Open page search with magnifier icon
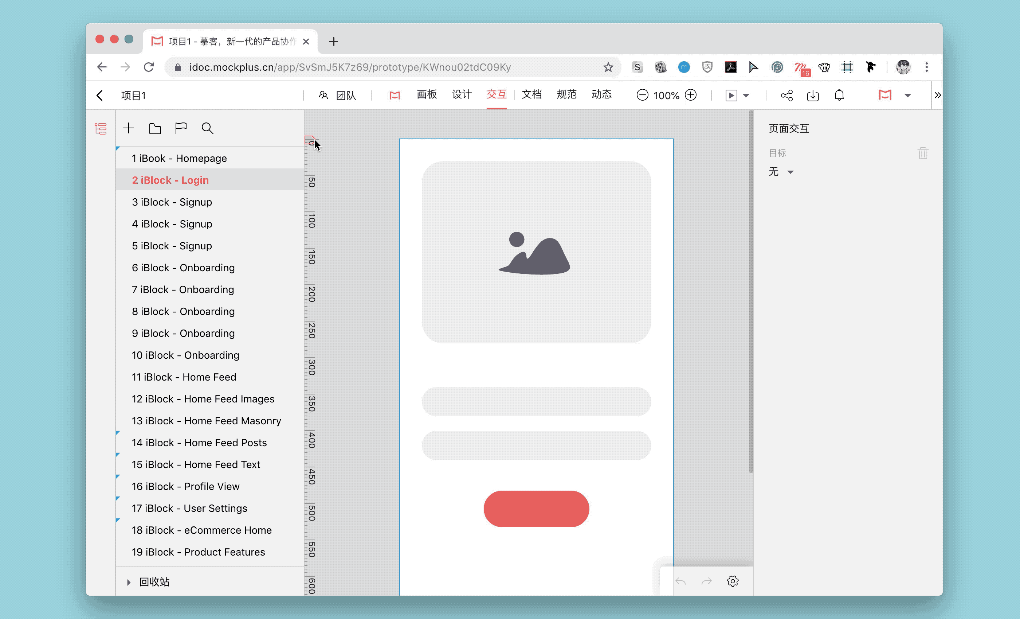Screen dimensions: 1020x619 207,128
